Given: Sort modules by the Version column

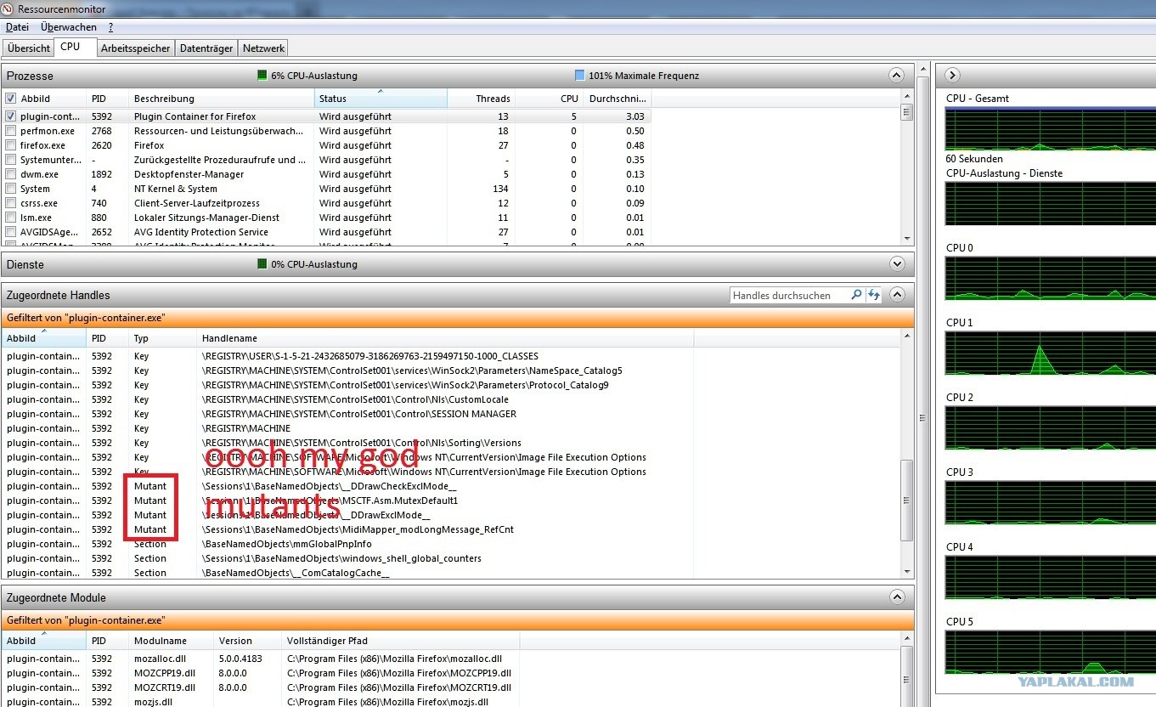Looking at the screenshot, I should pyautogui.click(x=247, y=641).
